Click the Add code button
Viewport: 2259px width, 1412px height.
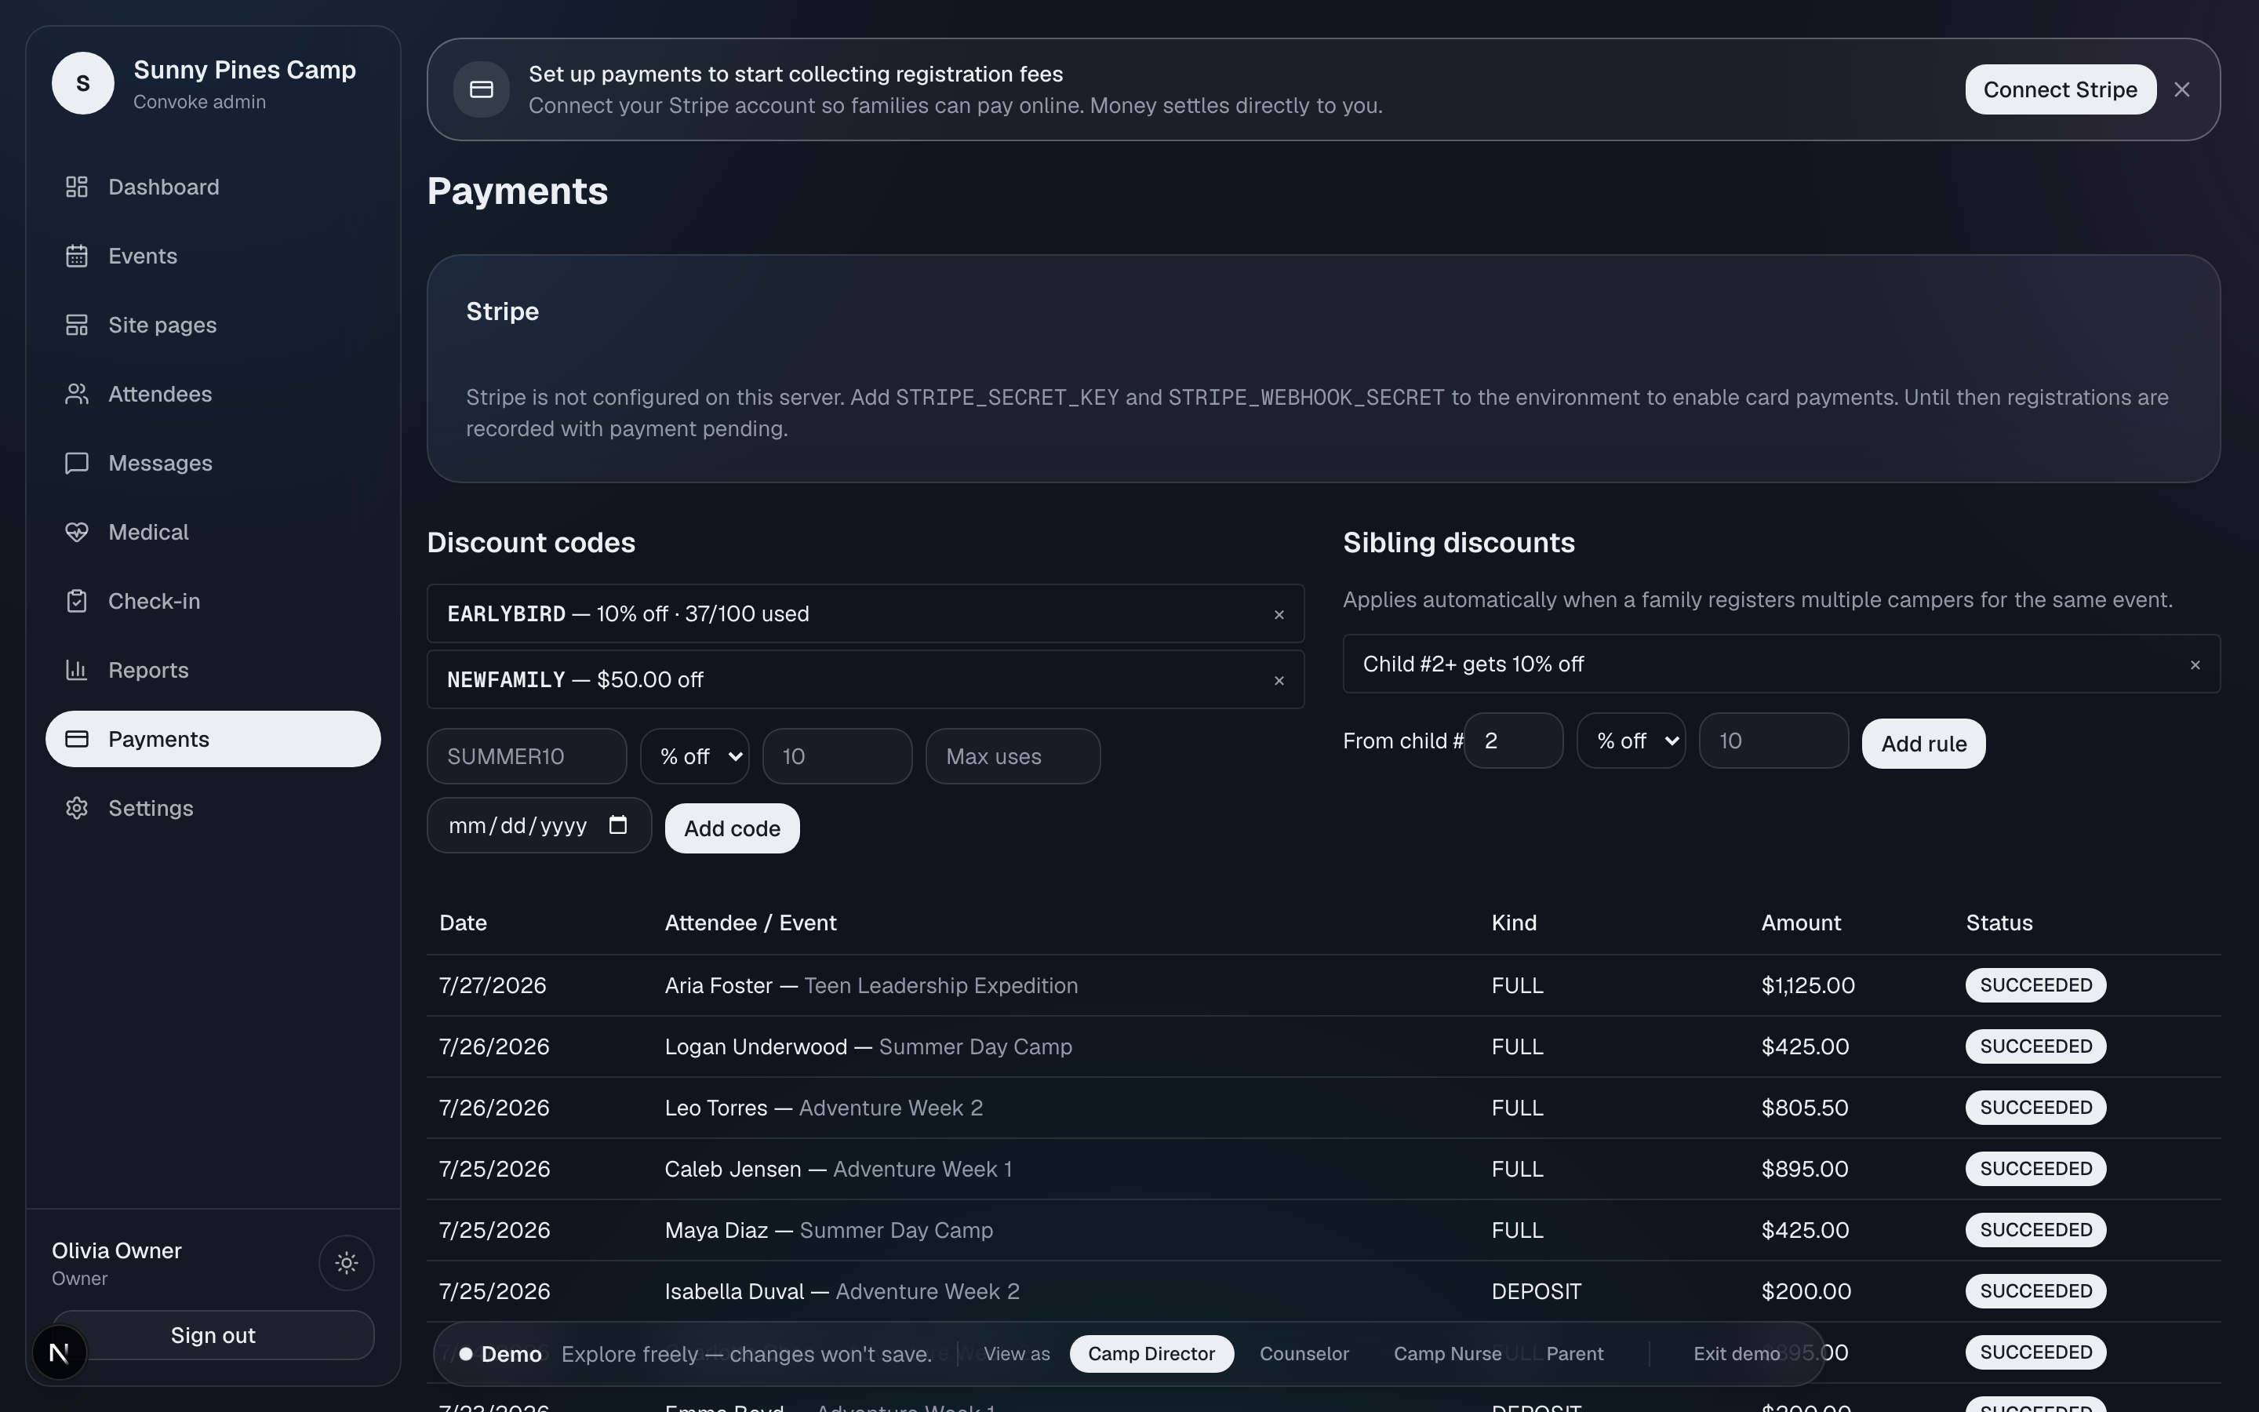click(732, 828)
